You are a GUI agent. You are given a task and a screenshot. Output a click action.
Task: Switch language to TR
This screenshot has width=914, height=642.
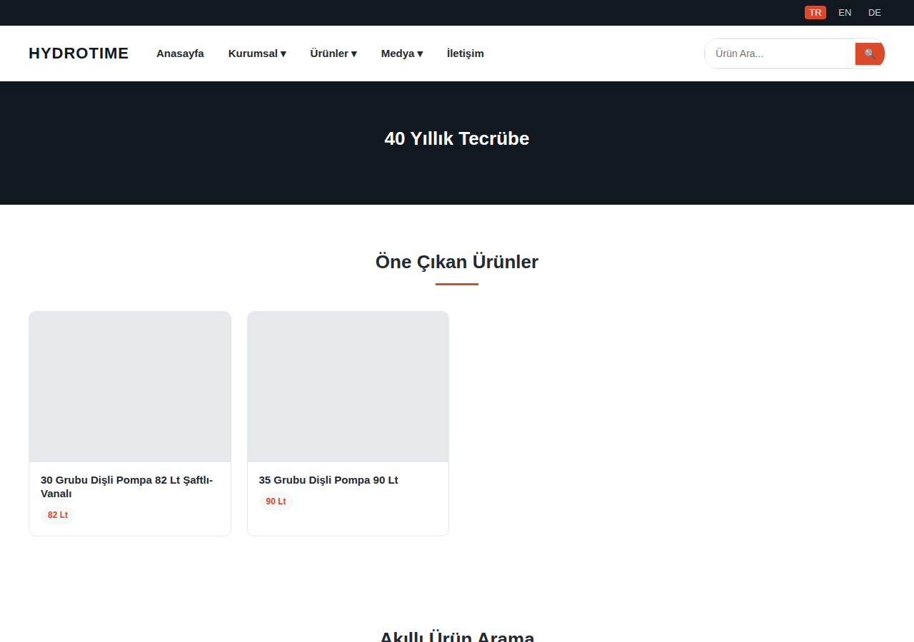coord(815,13)
